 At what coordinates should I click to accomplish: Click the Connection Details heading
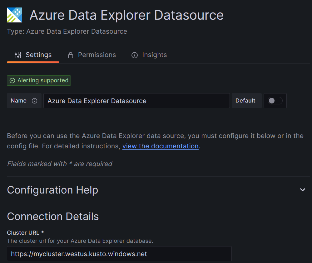(x=53, y=216)
